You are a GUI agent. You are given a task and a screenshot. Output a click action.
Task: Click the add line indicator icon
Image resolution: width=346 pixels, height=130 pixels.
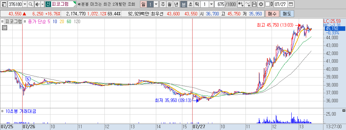tap(248, 4)
